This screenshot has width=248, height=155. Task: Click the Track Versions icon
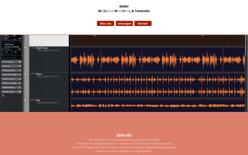(x=20, y=62)
